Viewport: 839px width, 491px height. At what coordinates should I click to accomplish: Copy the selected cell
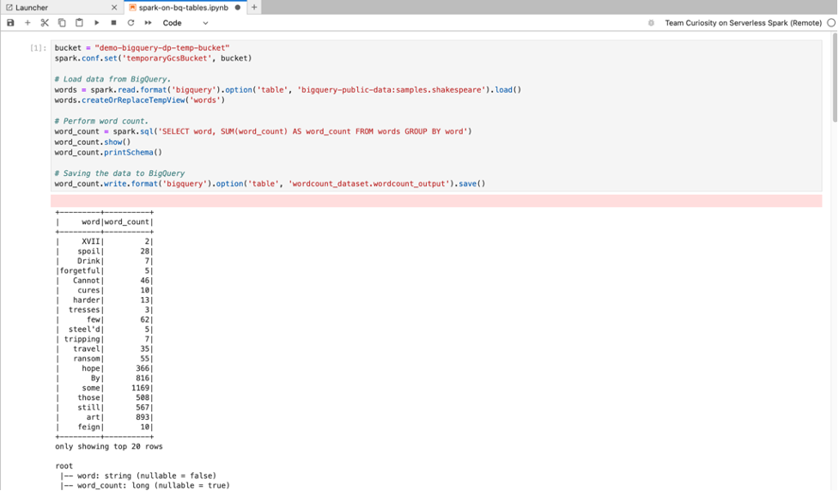click(62, 23)
